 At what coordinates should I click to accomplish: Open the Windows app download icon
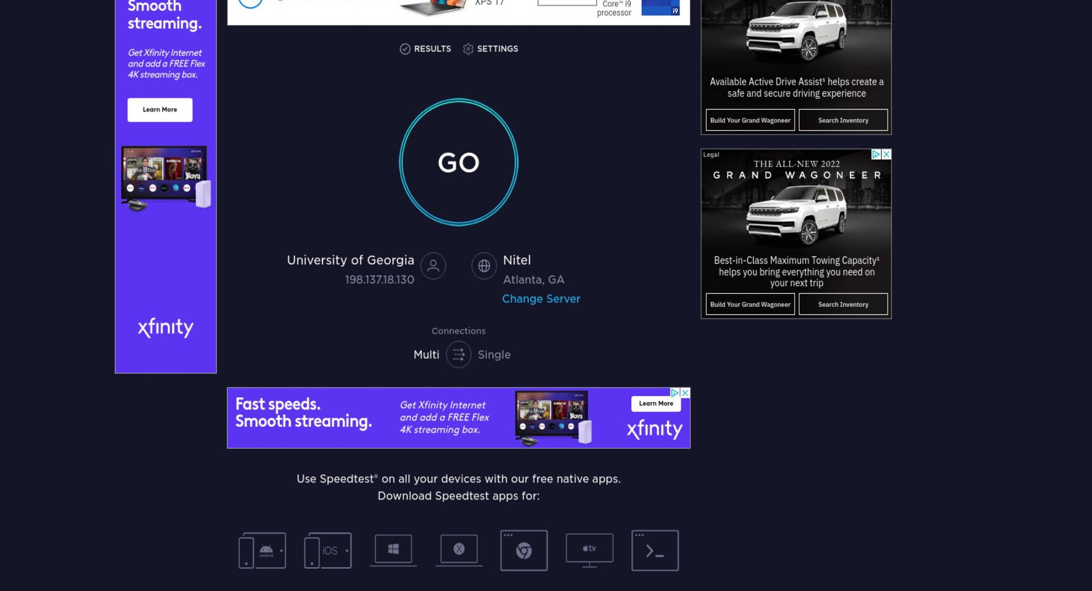pyautogui.click(x=393, y=550)
